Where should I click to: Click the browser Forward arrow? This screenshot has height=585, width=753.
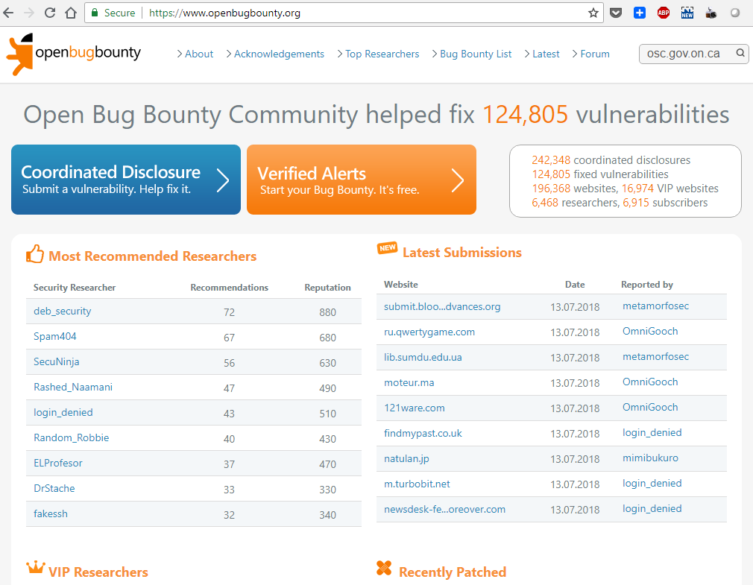pos(29,13)
